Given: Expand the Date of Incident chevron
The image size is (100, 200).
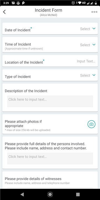Looking at the screenshot, I should pyautogui.click(x=94, y=29).
